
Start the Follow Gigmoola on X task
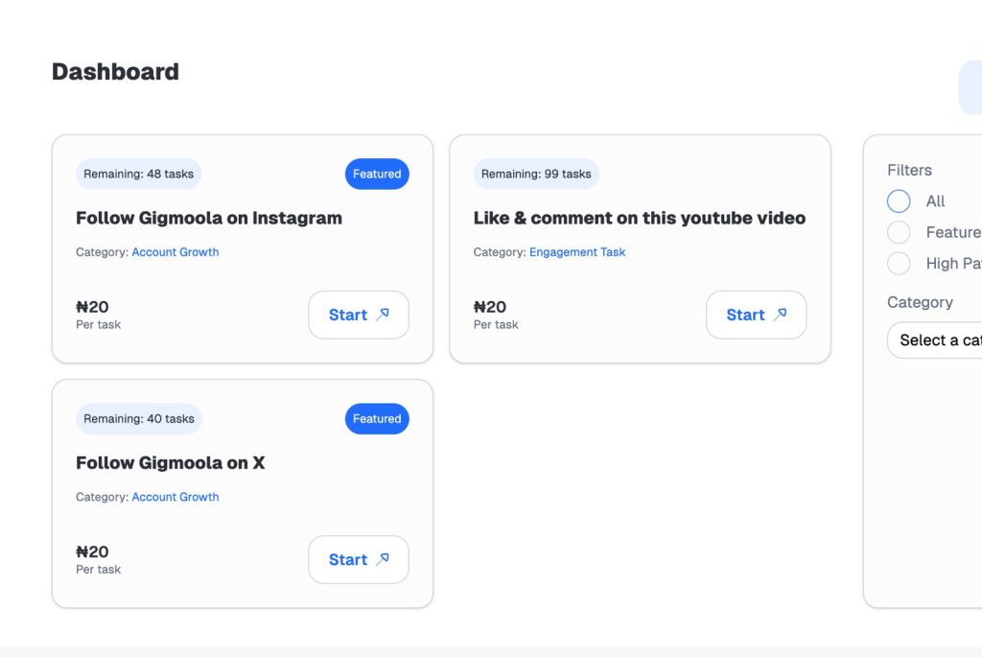point(359,559)
